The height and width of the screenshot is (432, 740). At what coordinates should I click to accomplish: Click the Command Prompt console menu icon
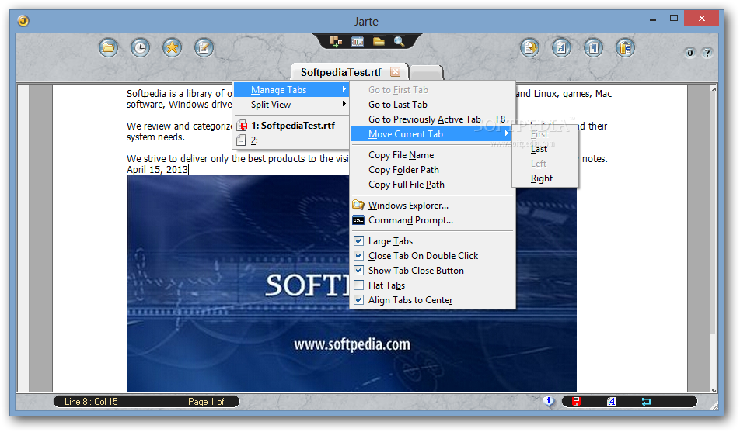coord(358,220)
